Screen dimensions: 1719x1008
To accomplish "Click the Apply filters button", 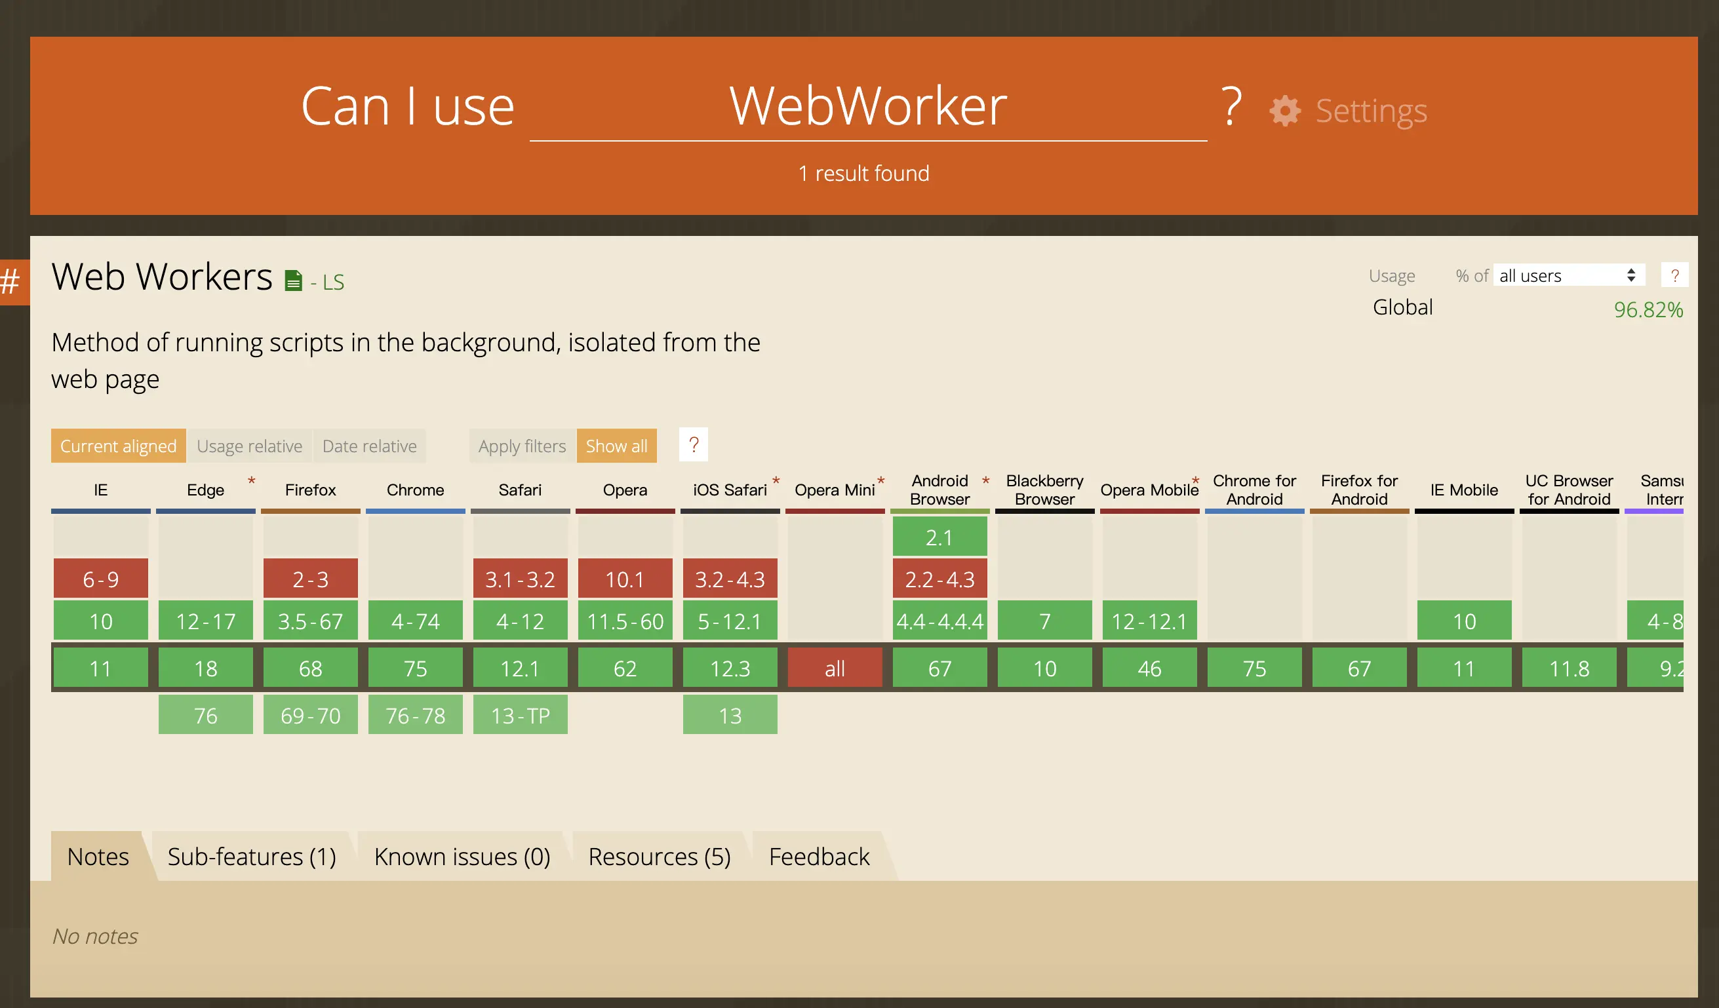I will point(522,446).
